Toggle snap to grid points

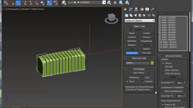coord(6,3)
